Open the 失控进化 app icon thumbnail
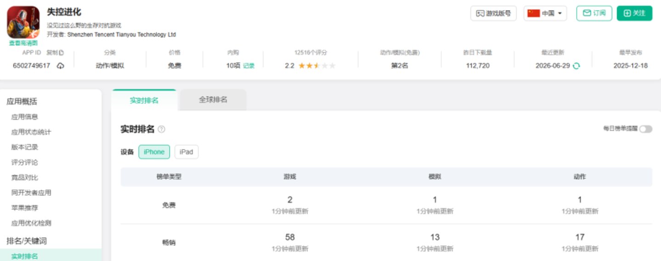Viewport: 661px width, 261px height. coord(23,22)
